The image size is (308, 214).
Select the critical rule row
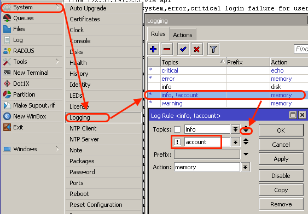coord(228,70)
